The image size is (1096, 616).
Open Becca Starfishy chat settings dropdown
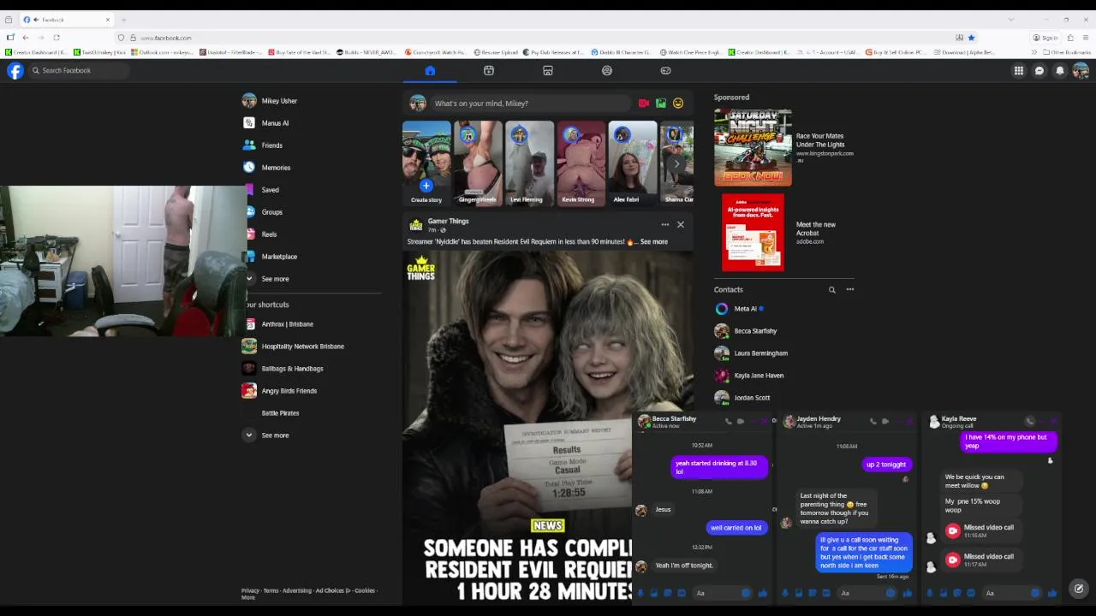(x=674, y=422)
